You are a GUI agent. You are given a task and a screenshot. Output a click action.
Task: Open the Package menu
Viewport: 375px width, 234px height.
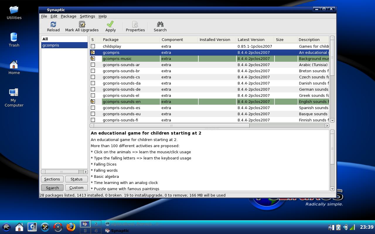pos(69,16)
